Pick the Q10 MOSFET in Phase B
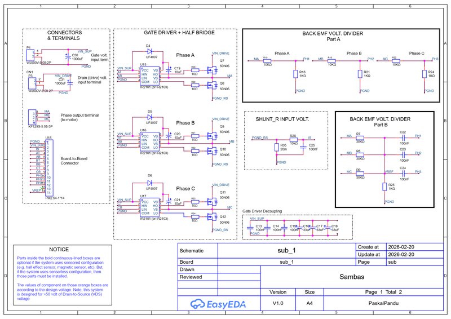Viewport: 451px width, 319px height. (x=213, y=151)
